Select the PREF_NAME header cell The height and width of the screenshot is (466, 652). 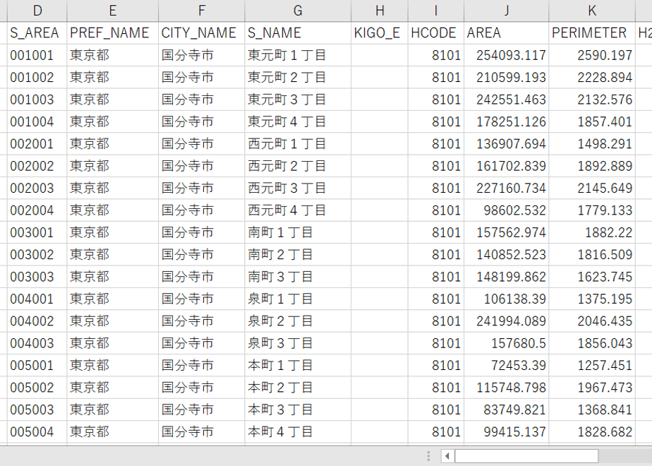pos(113,33)
